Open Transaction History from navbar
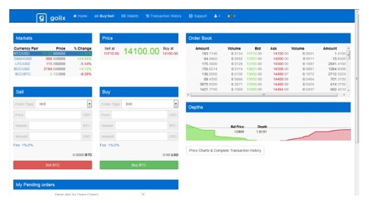Viewport: 369px width, 203px height. [x=164, y=16]
